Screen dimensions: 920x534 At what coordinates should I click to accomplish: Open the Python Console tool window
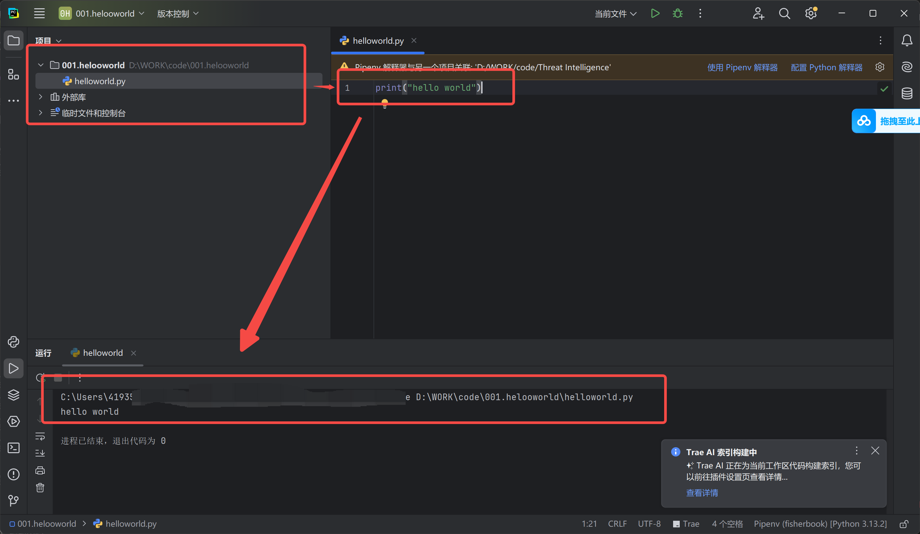pos(14,342)
